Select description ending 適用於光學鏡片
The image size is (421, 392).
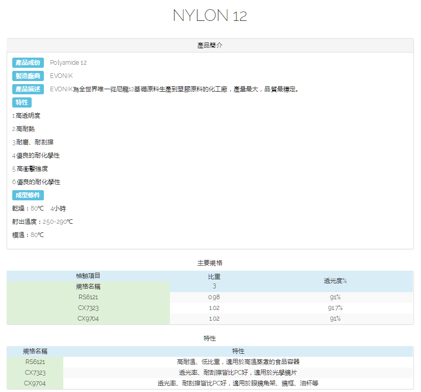point(238,373)
